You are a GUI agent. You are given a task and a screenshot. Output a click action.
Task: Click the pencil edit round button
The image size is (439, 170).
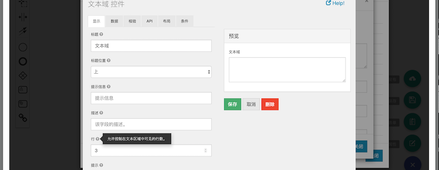click(x=412, y=143)
